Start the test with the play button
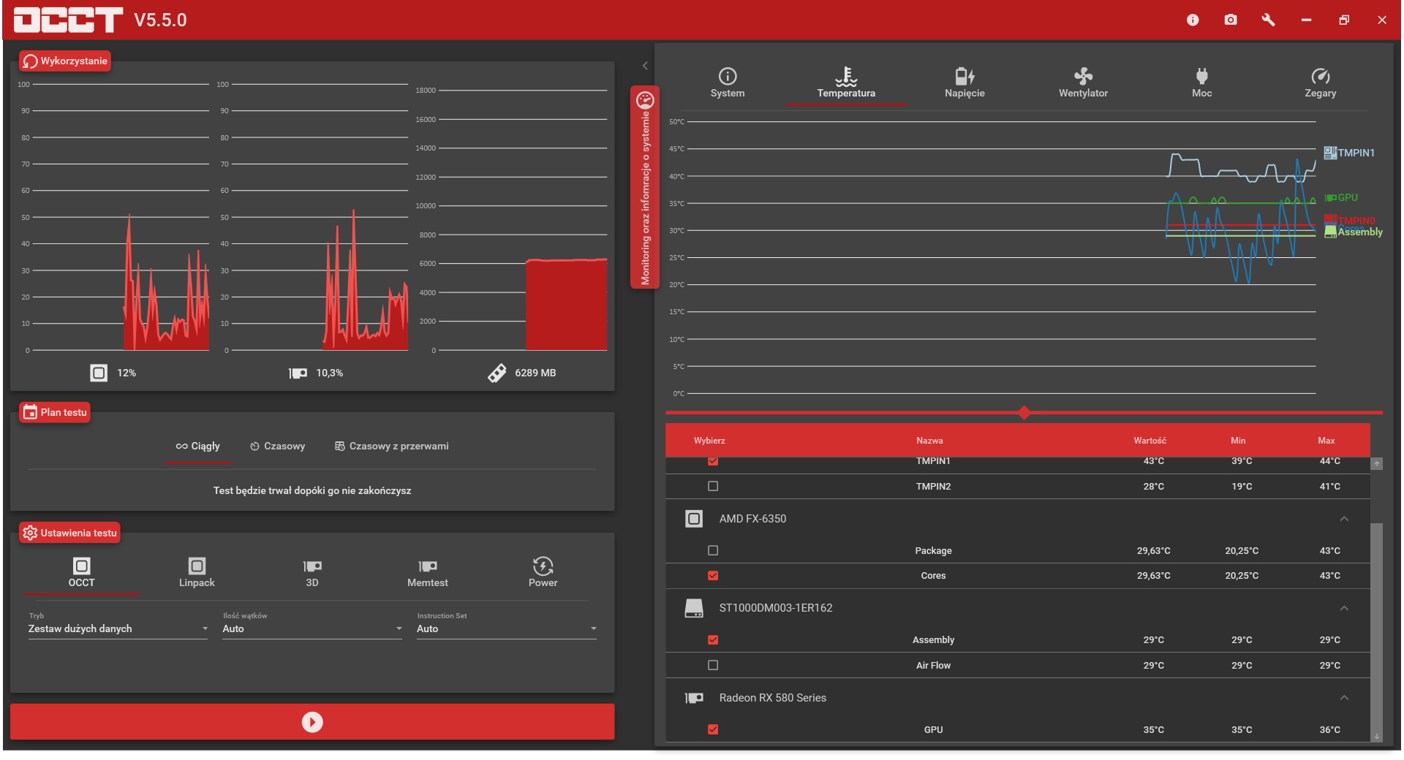Viewport: 1404px width, 760px height. tap(312, 722)
